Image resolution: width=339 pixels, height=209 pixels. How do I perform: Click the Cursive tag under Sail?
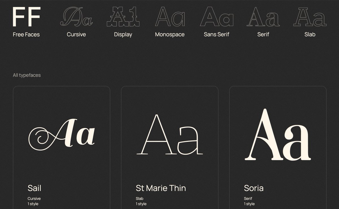tap(34, 199)
